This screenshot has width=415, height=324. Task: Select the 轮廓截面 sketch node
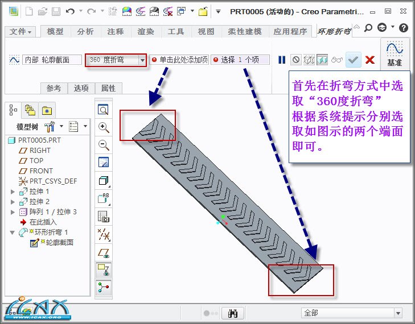coord(52,243)
